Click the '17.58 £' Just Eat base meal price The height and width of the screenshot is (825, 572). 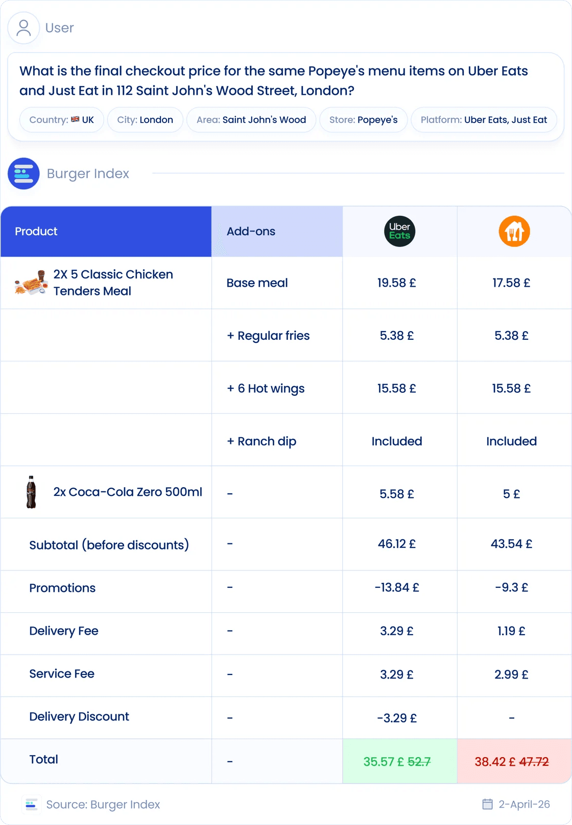(511, 283)
